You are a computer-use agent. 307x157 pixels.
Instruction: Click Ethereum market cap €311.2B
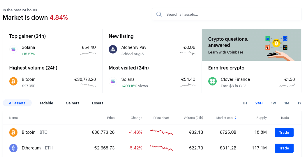pos(228,148)
